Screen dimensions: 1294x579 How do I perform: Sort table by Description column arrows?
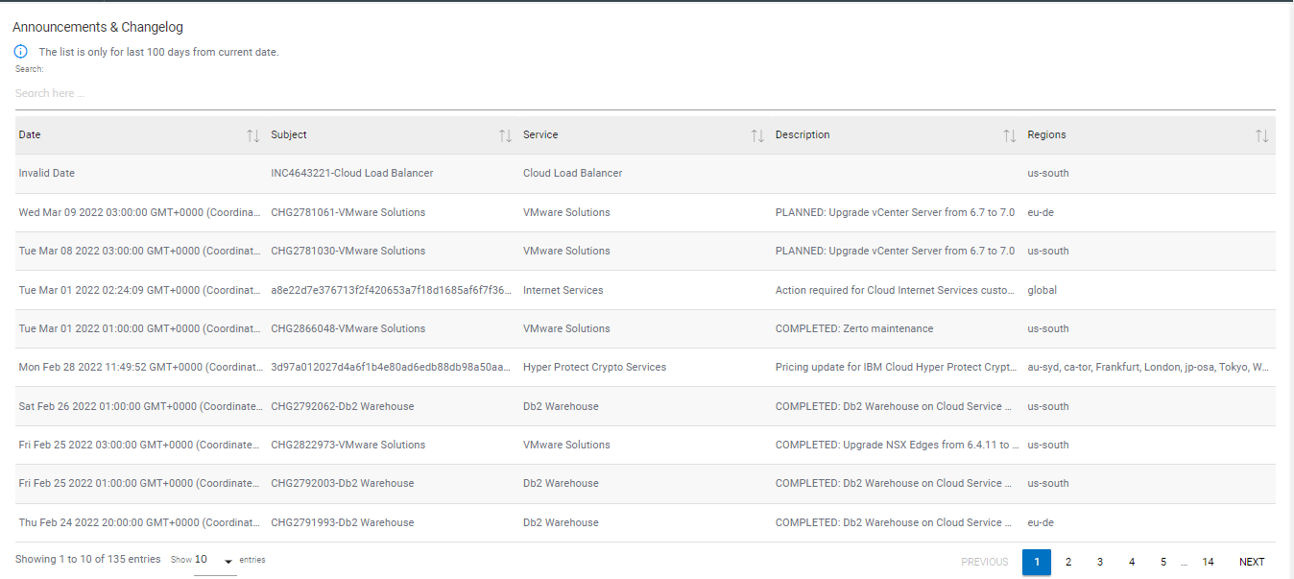1009,135
